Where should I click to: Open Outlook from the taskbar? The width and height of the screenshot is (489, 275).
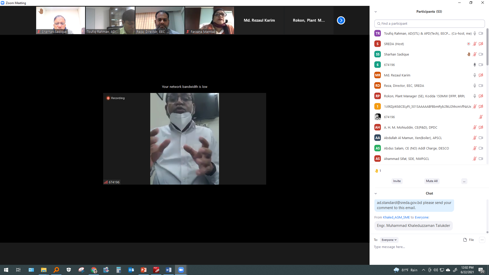(131, 270)
